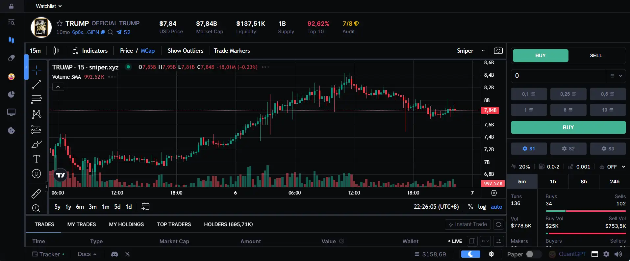630x261 pixels.
Task: Take a chart snapshot with camera icon
Action: [498, 50]
